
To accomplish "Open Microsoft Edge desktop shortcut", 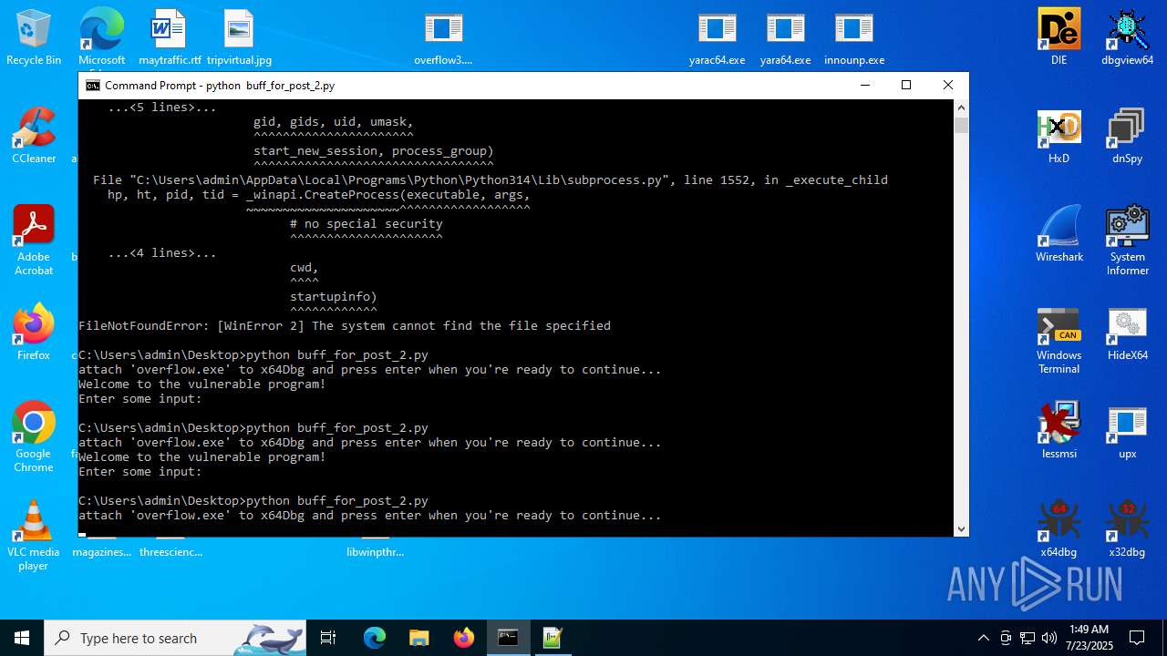I will pyautogui.click(x=101, y=37).
